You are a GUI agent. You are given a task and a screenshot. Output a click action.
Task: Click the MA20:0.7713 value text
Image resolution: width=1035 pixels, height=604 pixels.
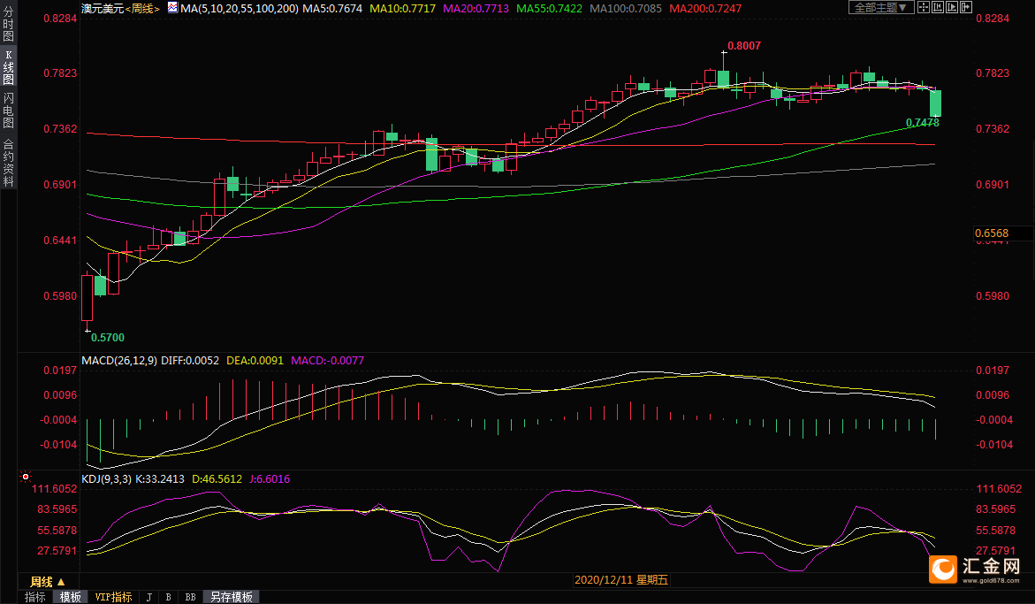476,9
